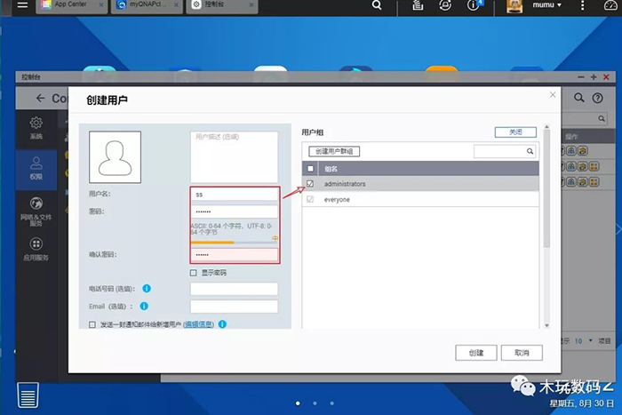Switch to the 控制台 tab
This screenshot has width=622, height=415.
(222, 5)
